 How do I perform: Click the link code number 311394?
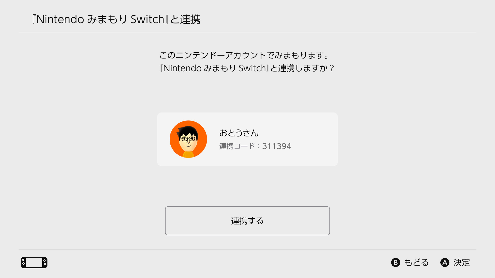tap(277, 146)
